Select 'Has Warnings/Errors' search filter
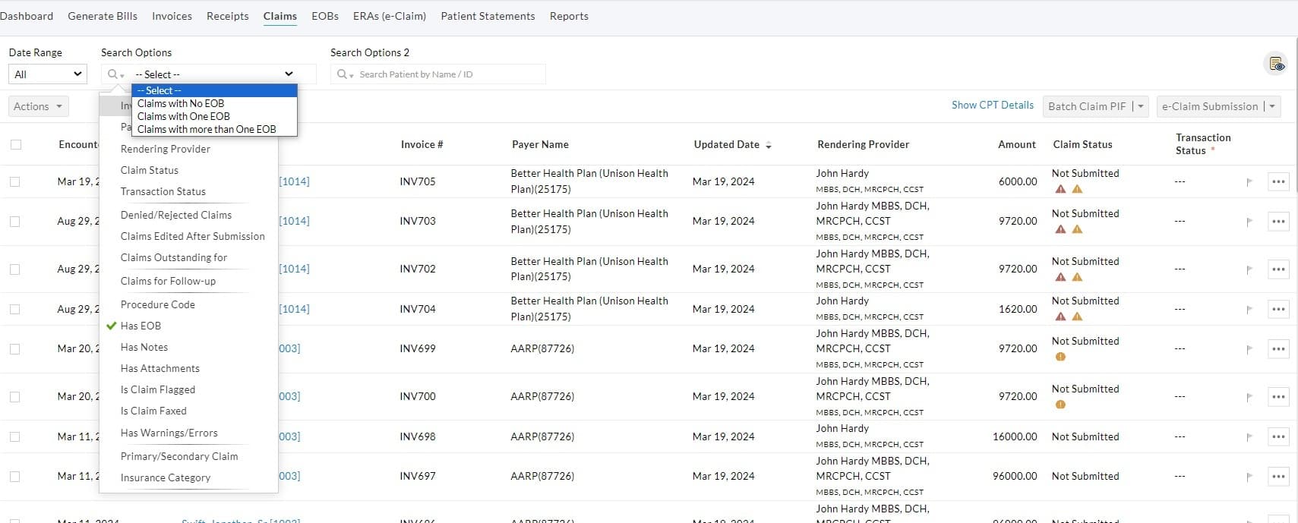 pyautogui.click(x=169, y=433)
